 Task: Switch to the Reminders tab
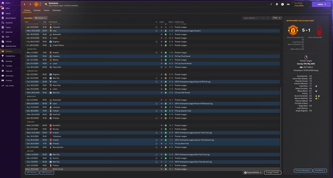point(57,10)
